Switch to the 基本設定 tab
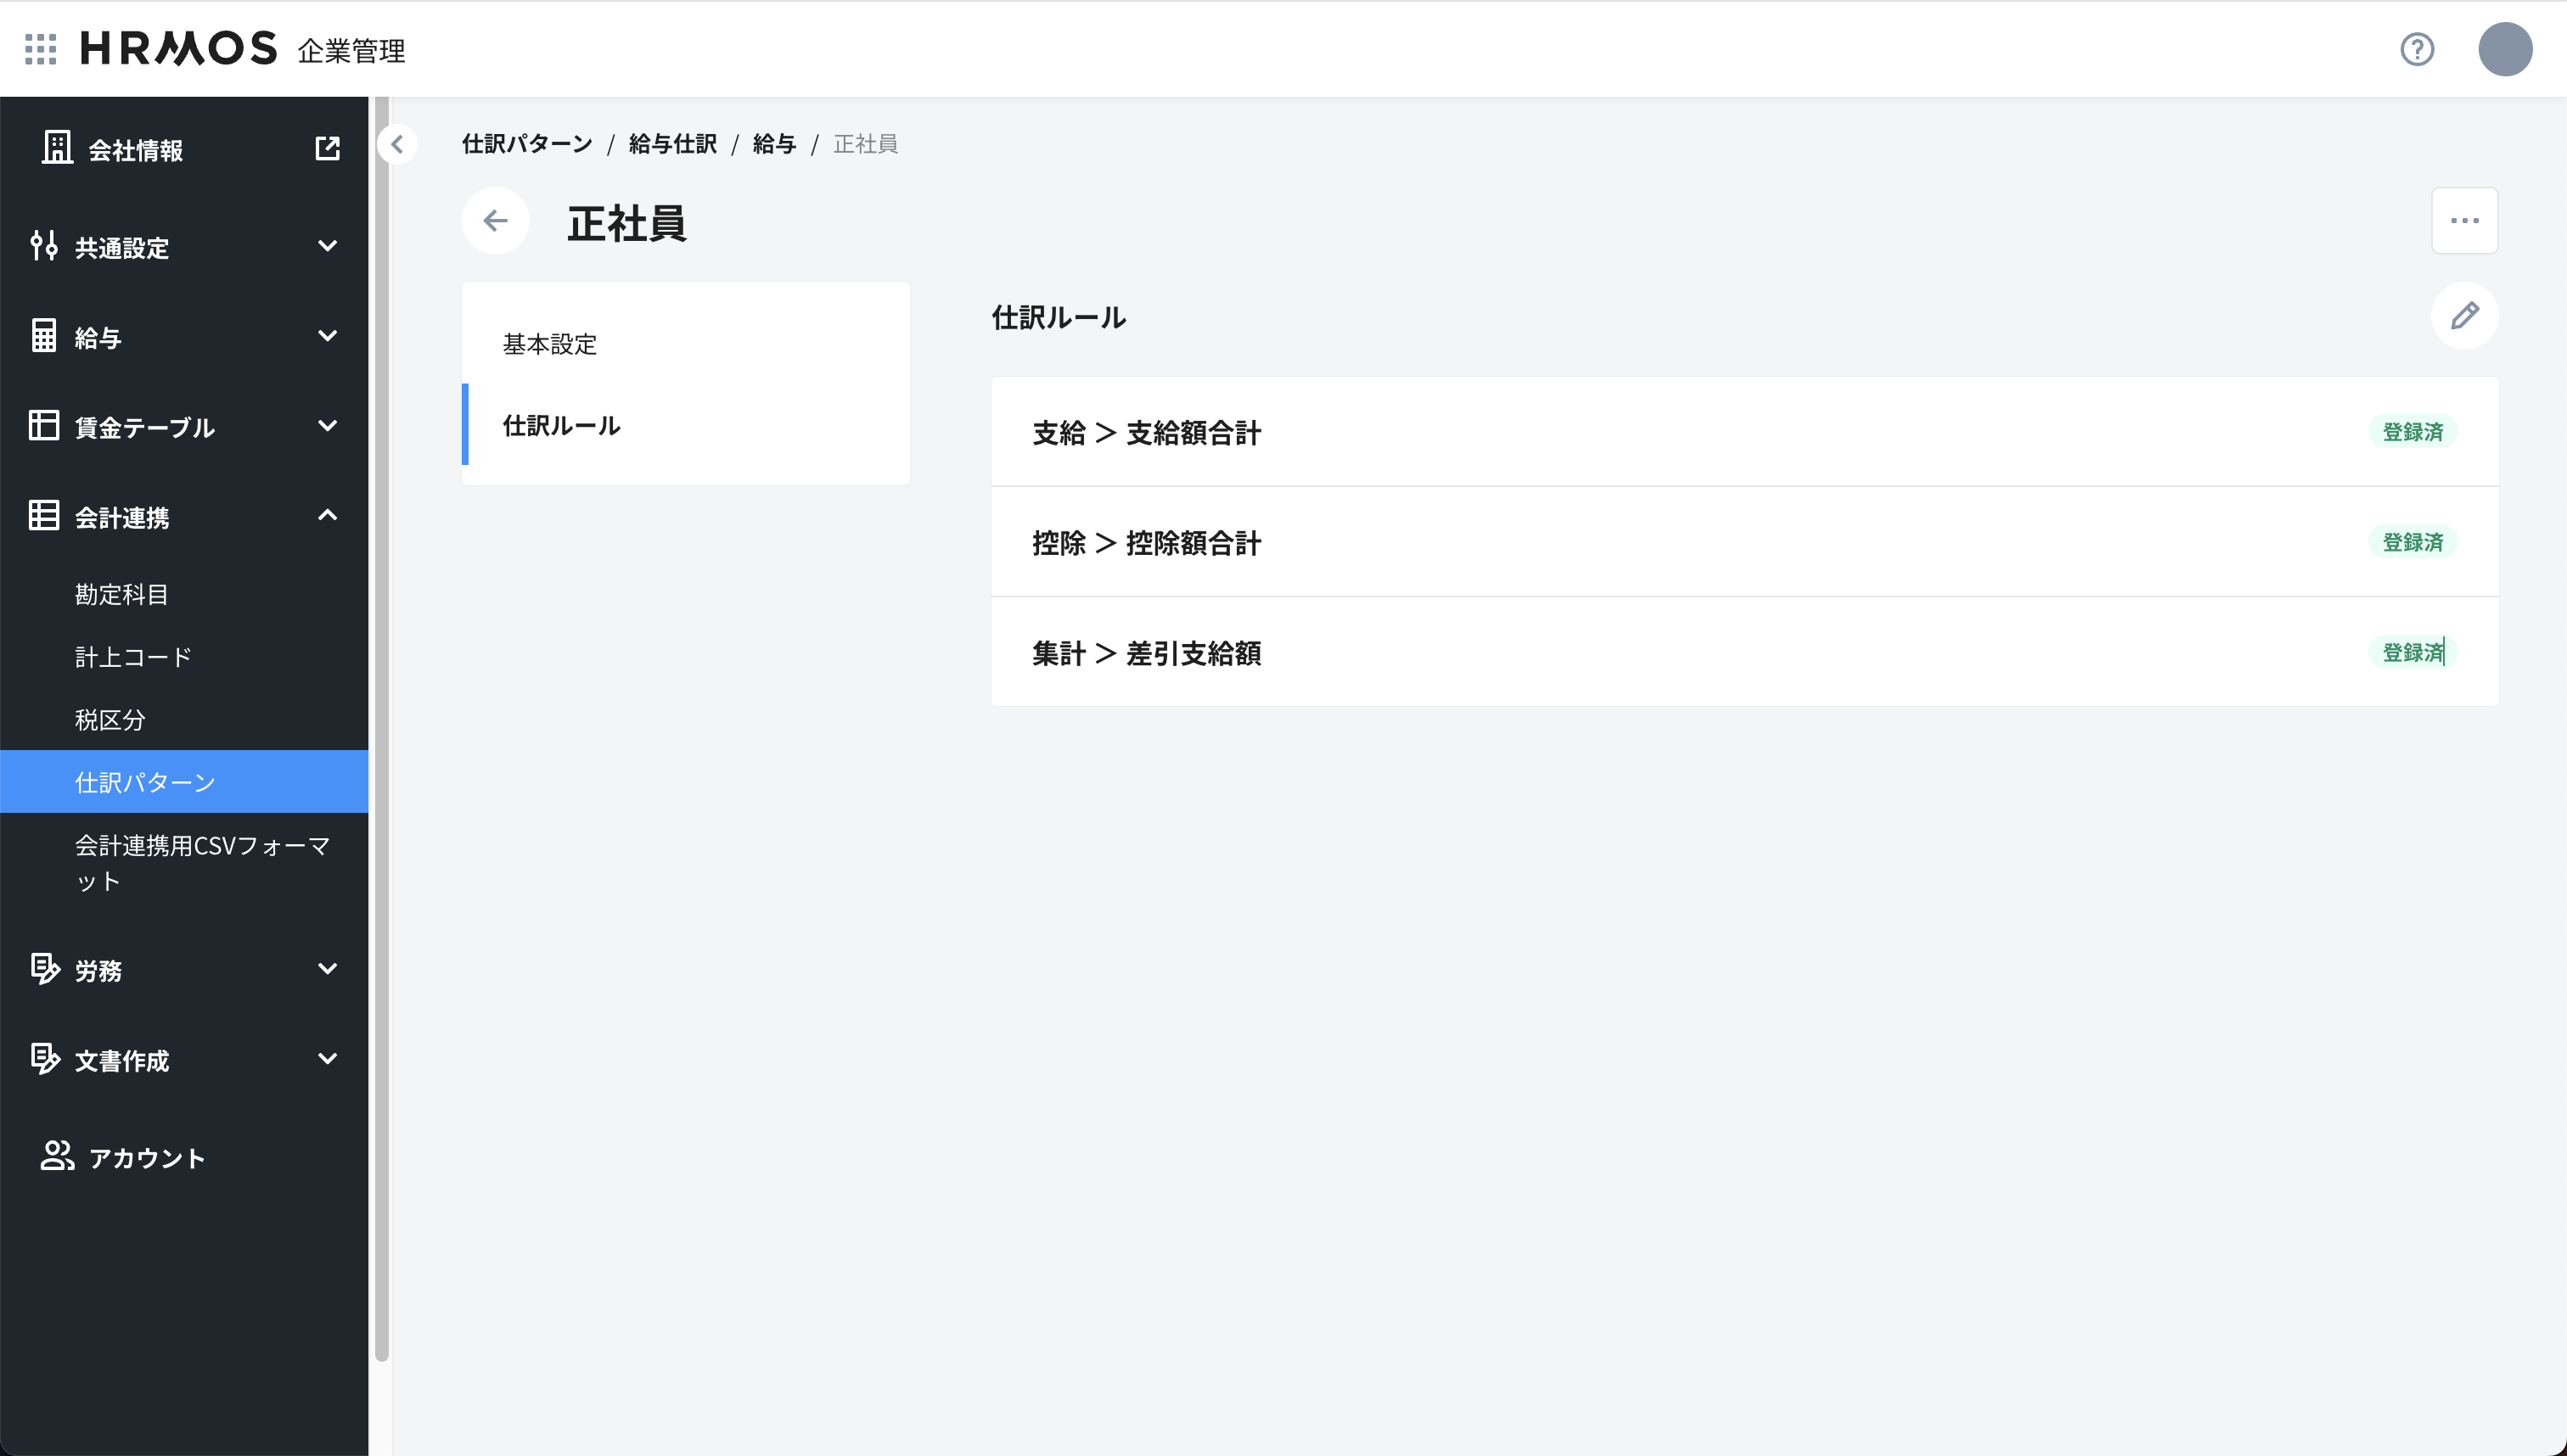Image resolution: width=2567 pixels, height=1456 pixels. click(549, 344)
